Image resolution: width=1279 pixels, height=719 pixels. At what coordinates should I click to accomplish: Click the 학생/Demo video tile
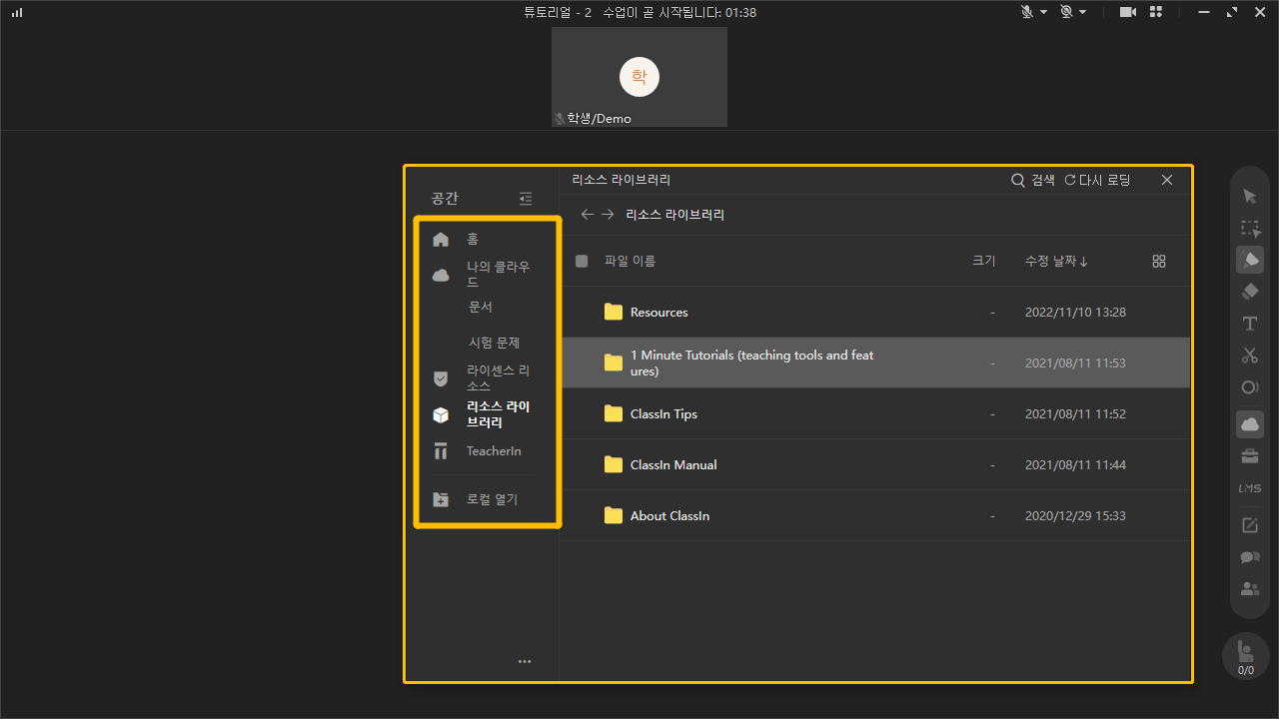tap(639, 77)
